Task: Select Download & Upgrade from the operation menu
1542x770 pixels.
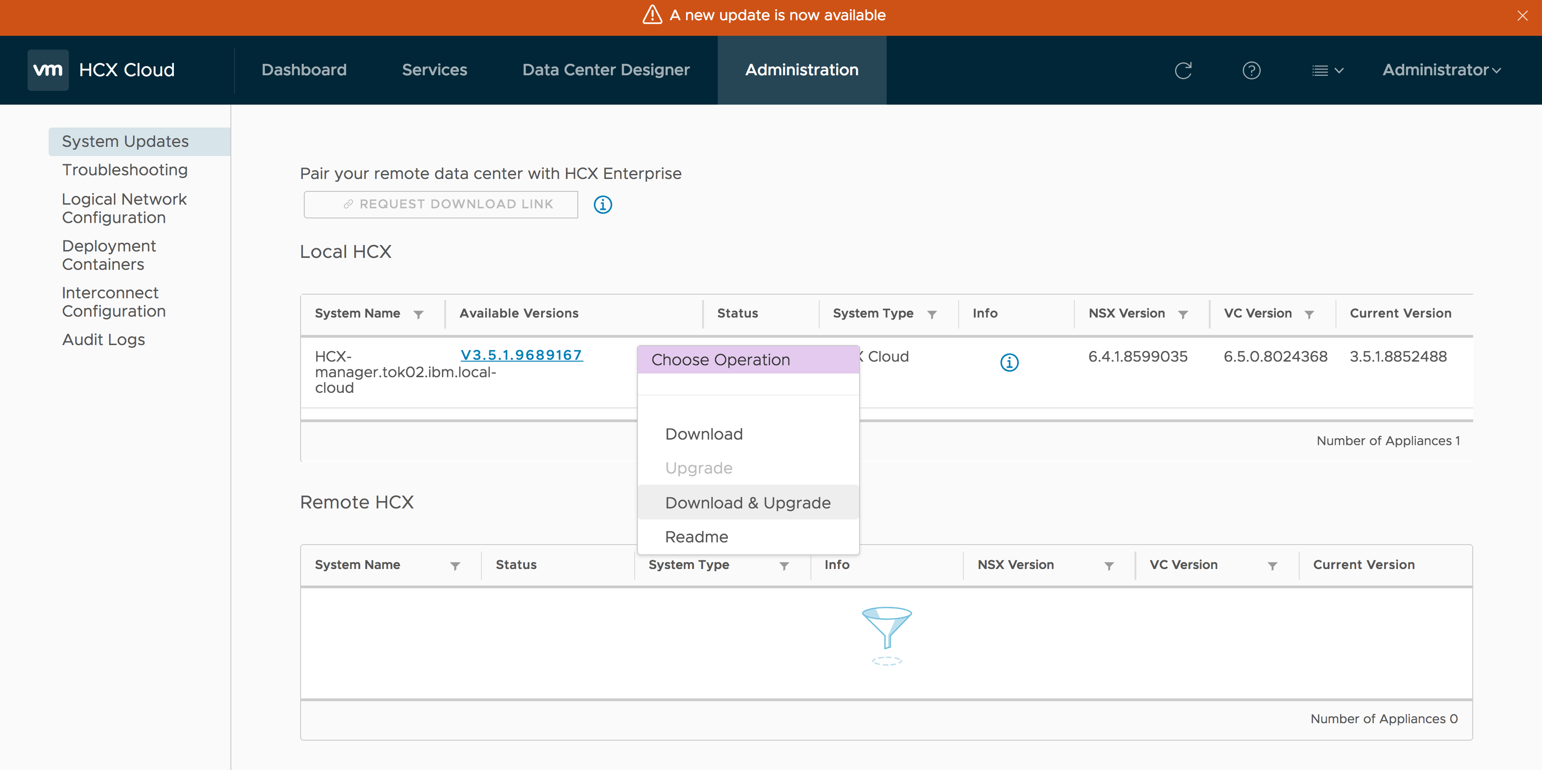Action: tap(748, 502)
